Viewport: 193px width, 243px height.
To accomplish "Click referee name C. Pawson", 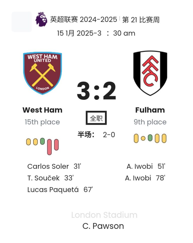I will point(103,226).
